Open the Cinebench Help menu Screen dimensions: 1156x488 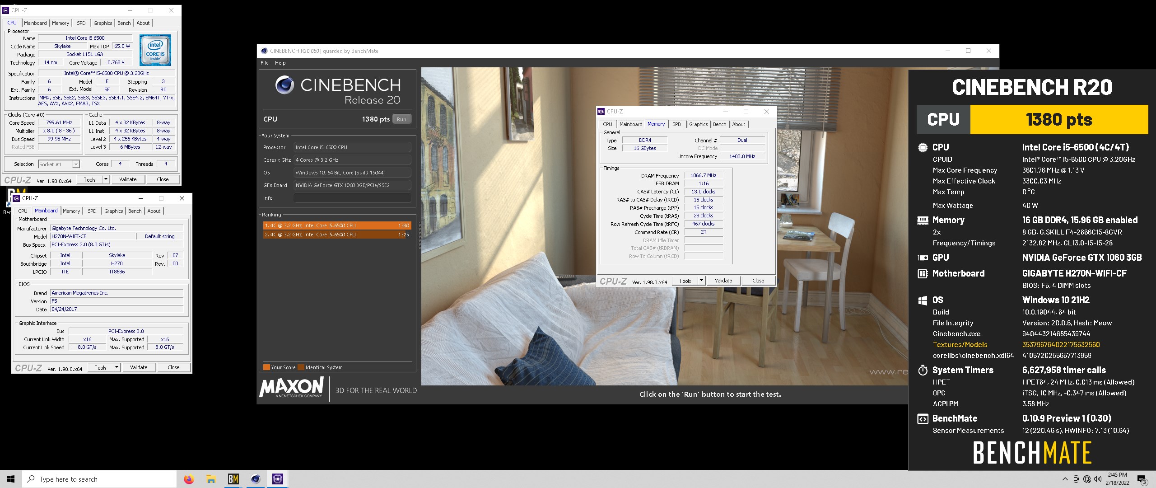280,63
